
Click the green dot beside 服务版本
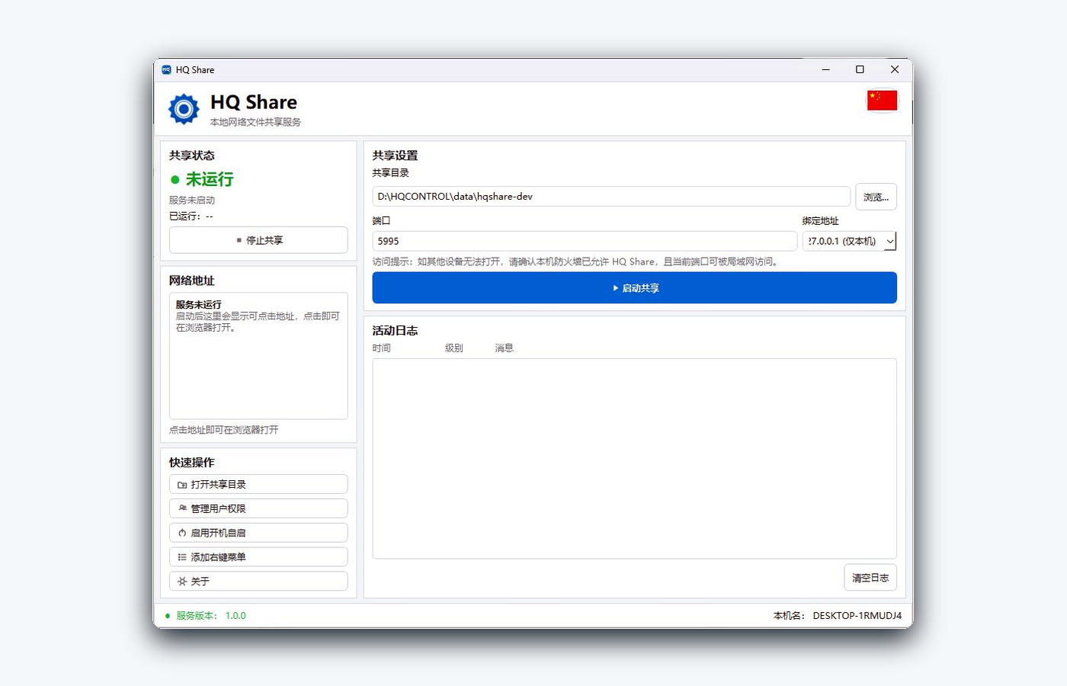168,616
